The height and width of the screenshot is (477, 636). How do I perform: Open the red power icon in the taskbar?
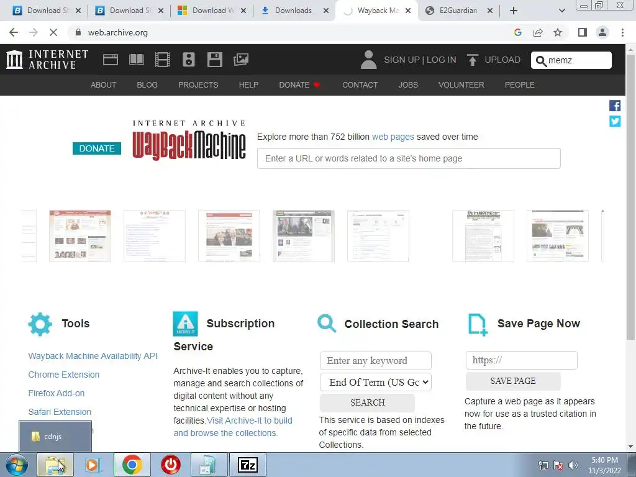tap(170, 465)
